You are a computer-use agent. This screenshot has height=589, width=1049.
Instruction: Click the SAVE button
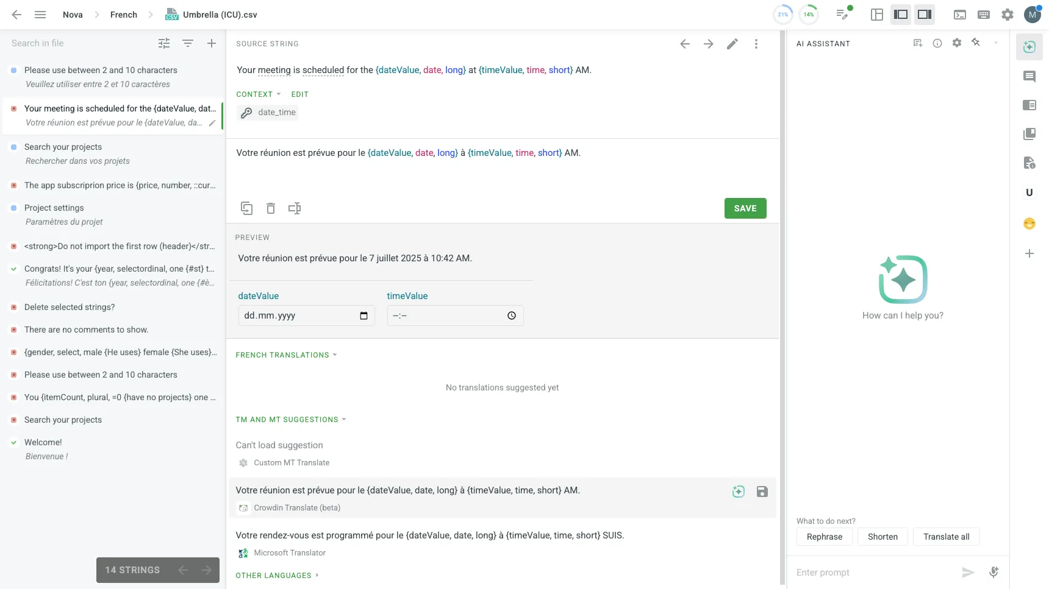click(x=745, y=208)
